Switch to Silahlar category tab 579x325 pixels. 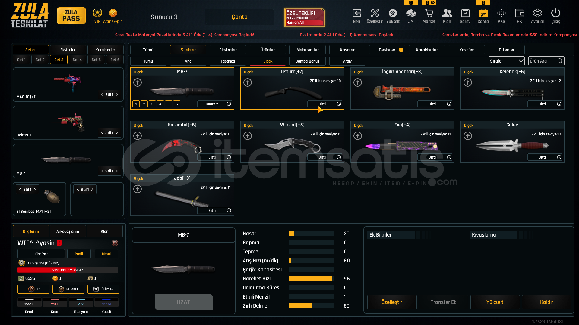[188, 50]
